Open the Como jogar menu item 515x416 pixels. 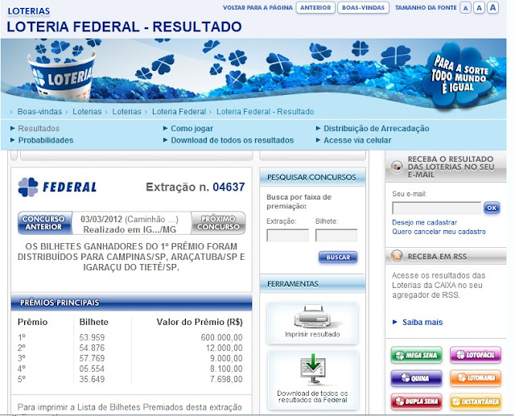(x=192, y=129)
